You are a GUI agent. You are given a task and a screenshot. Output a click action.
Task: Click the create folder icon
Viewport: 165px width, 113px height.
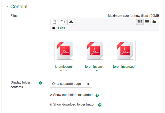62,22
